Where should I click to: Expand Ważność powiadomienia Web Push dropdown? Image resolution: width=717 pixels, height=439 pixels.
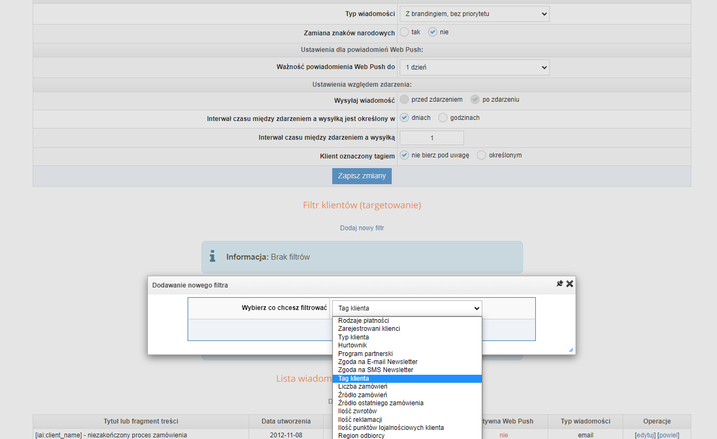pyautogui.click(x=474, y=67)
